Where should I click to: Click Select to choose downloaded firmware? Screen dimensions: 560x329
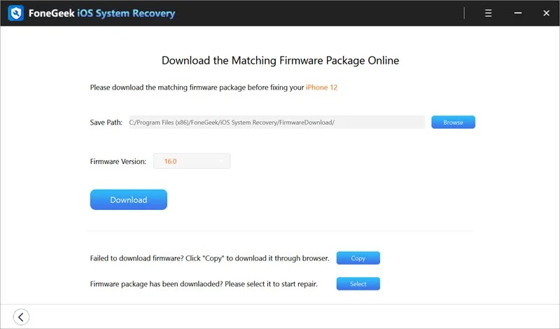pos(358,284)
